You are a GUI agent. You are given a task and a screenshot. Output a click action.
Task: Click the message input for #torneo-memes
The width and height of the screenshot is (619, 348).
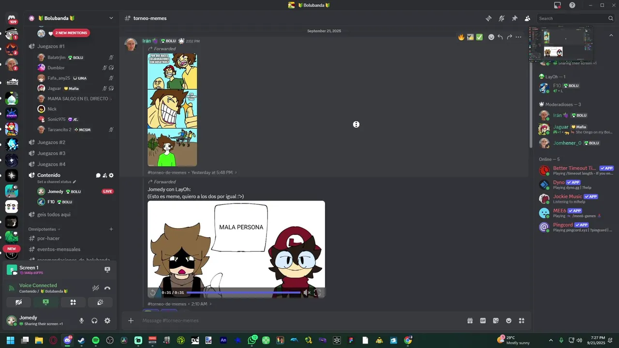[300, 320]
